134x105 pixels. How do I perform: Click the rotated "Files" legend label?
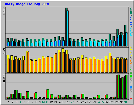coord(131,21)
